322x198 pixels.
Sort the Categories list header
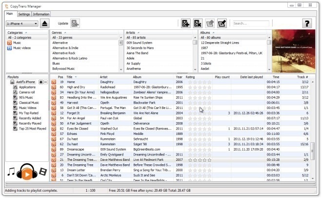click(27, 33)
